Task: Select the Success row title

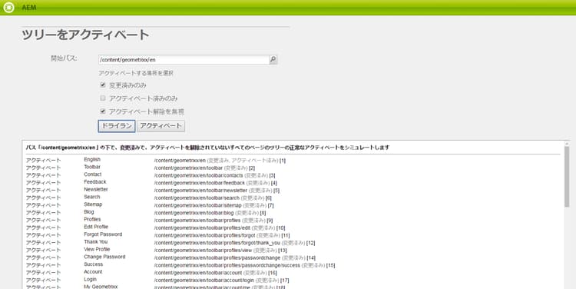Action: click(93, 264)
